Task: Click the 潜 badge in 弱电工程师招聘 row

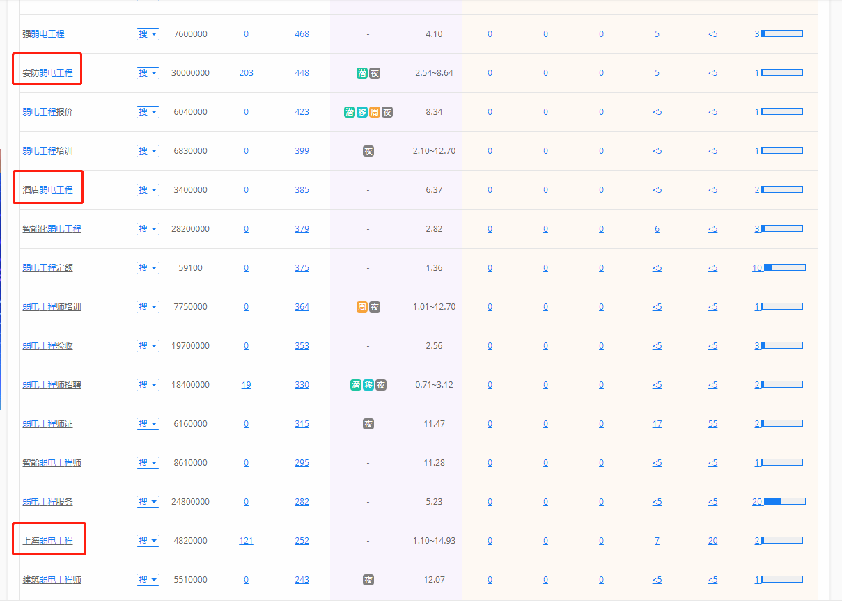Action: [x=356, y=385]
